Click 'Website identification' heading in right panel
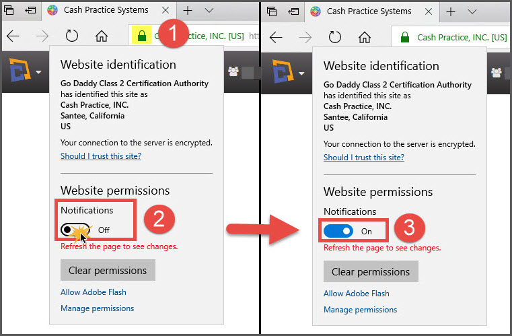Viewport: 512px width, 336px height. coord(381,66)
